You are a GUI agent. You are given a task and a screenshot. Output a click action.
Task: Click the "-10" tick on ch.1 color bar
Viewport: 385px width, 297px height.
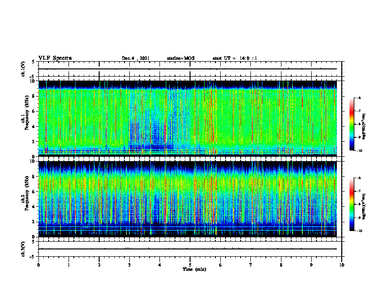359,151
